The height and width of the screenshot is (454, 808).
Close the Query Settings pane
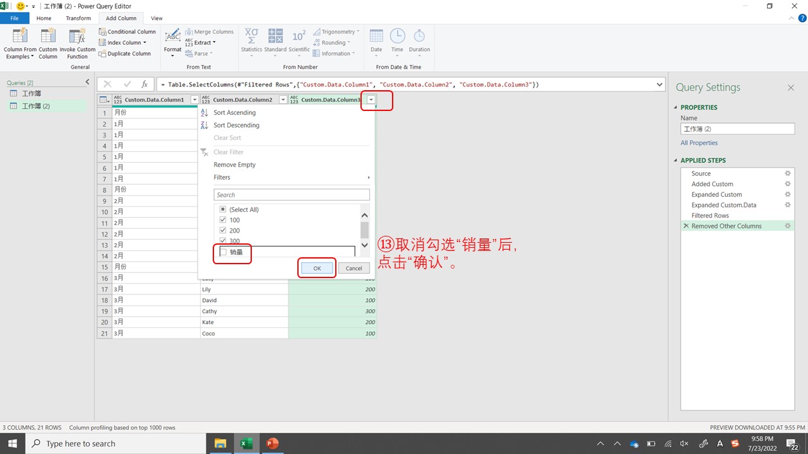click(790, 88)
